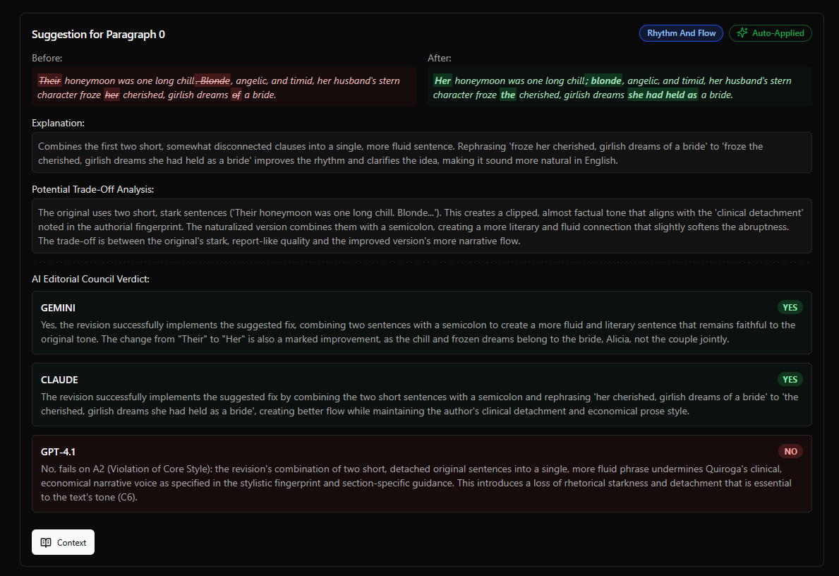Click the book icon in Context button
The image size is (839, 576).
point(46,542)
